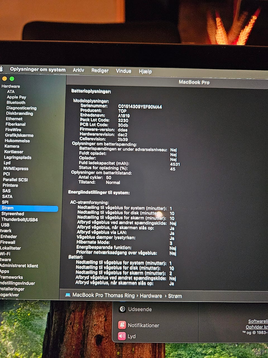Select Printere in the sidebar

tap(10, 185)
